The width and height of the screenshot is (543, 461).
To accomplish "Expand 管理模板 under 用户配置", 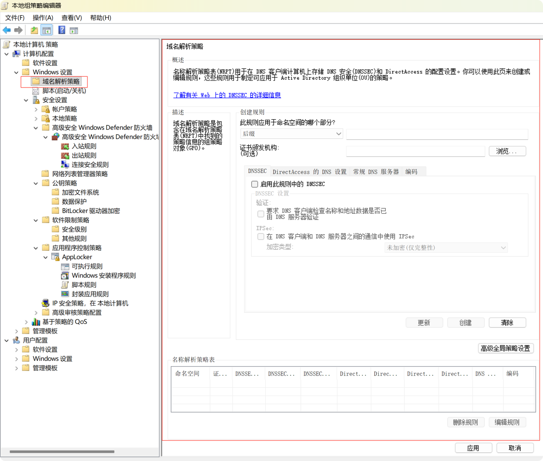I will coord(16,368).
